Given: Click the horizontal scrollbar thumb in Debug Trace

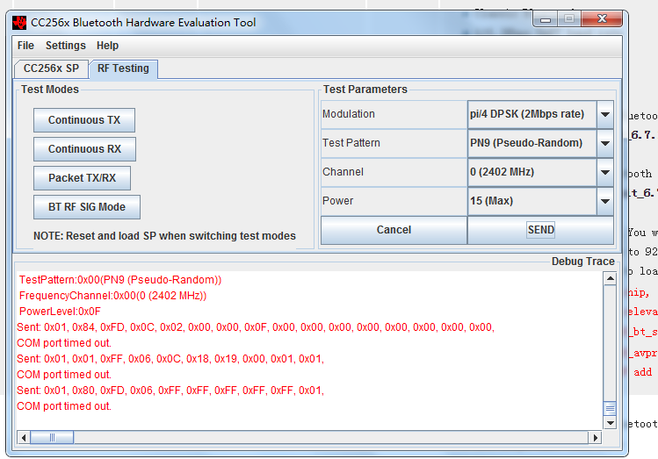Looking at the screenshot, I should [x=52, y=438].
